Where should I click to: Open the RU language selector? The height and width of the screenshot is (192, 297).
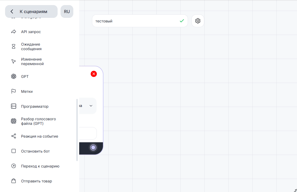point(67,11)
